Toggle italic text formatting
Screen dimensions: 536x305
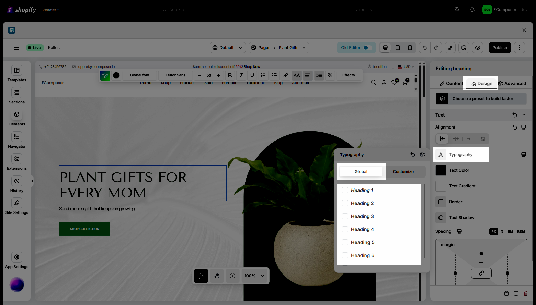[241, 75]
